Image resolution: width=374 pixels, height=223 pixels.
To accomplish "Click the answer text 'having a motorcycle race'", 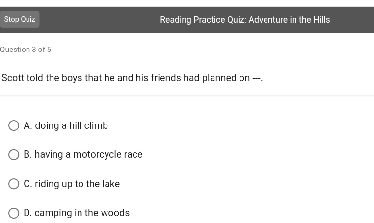I will point(88,155).
